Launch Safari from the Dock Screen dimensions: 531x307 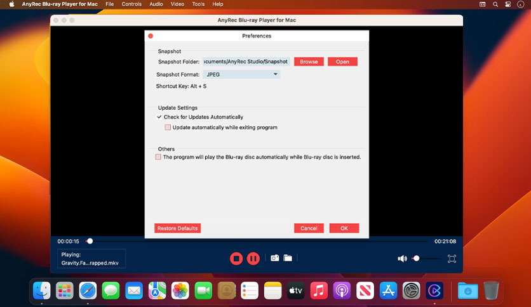click(88, 291)
